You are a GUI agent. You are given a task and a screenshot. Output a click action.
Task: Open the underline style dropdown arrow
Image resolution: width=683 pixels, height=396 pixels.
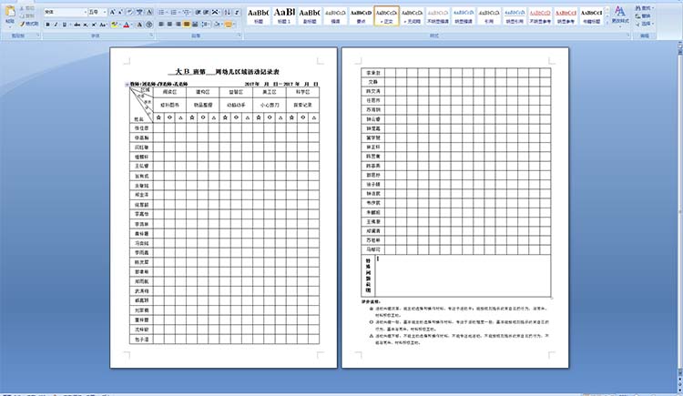point(70,25)
